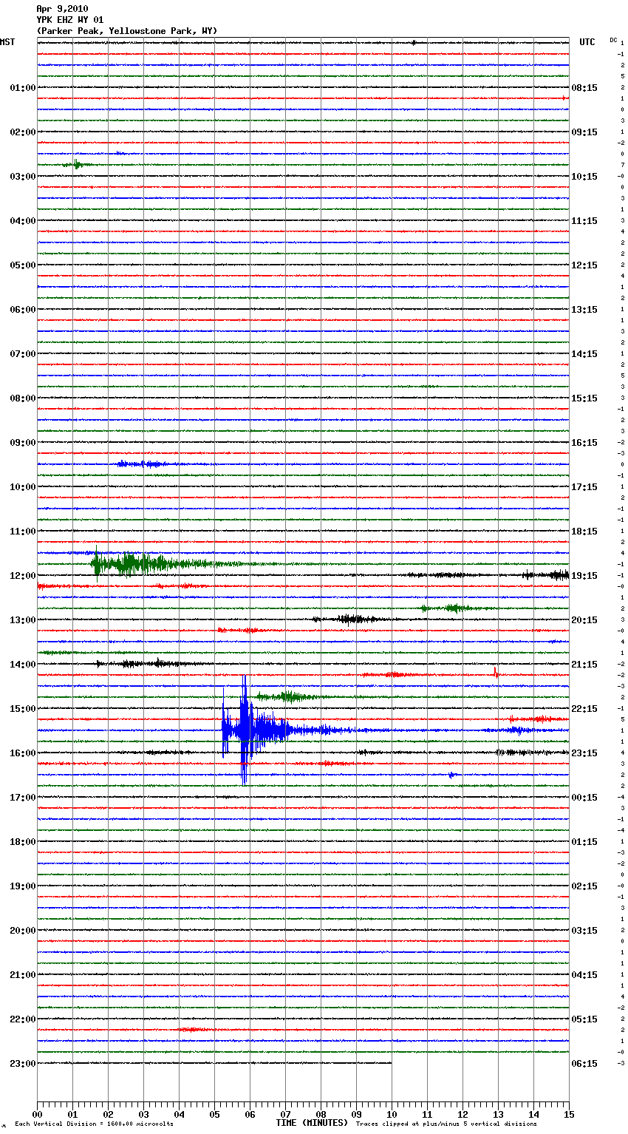Click the 'TIME (MINUTES)' axis title
Viewport: 628px width, 1134px height.
pyautogui.click(x=312, y=1123)
